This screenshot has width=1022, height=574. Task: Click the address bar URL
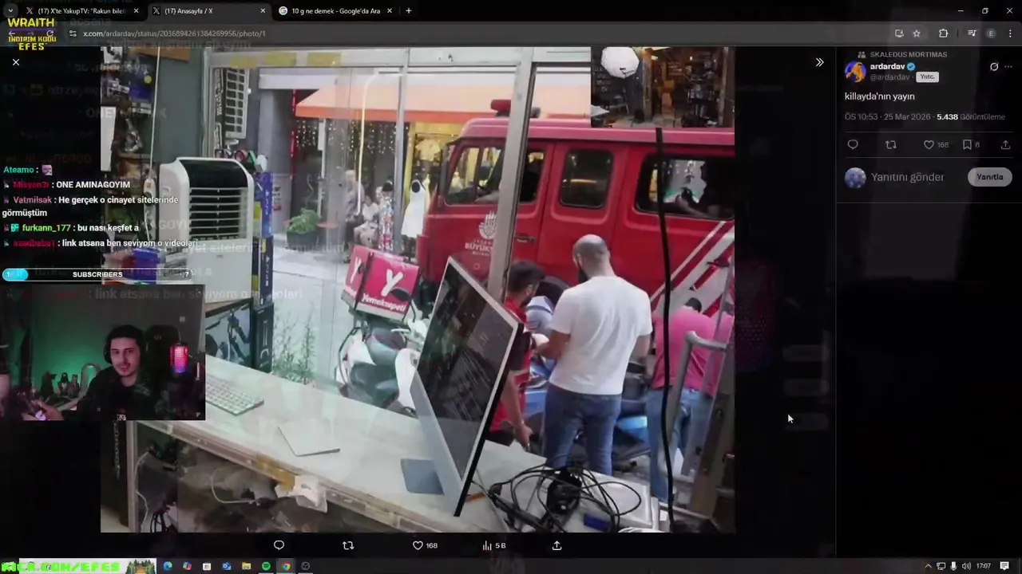174,33
